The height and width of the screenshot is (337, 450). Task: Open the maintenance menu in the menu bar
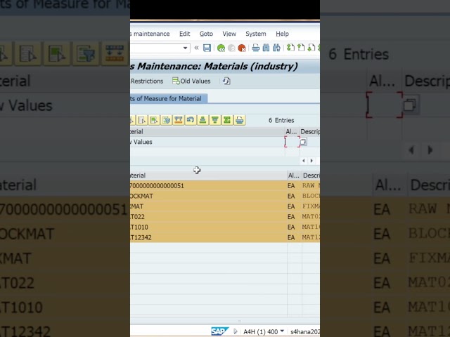(x=151, y=34)
